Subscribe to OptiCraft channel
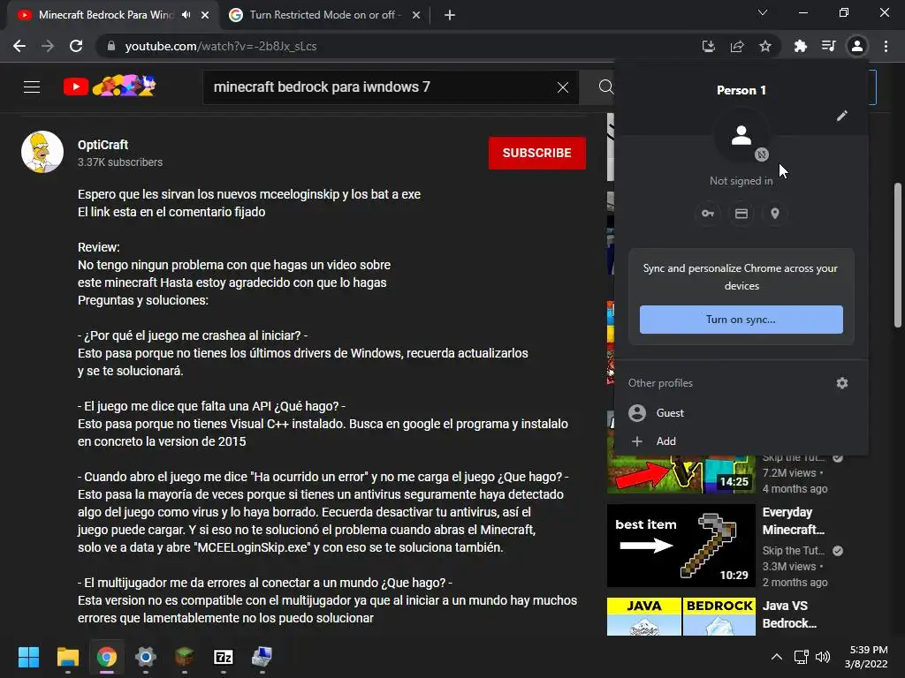This screenshot has height=678, width=905. [536, 153]
